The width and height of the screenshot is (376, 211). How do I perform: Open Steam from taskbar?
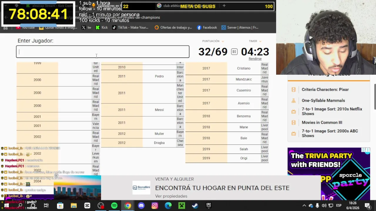(x=195, y=205)
